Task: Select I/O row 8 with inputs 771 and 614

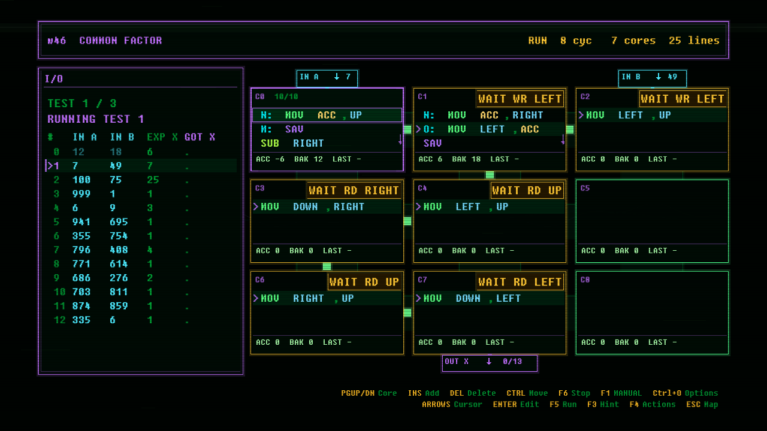Action: tap(141, 264)
